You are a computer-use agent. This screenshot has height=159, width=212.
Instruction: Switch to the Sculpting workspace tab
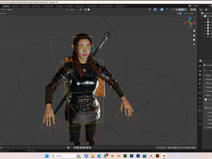point(26,6)
